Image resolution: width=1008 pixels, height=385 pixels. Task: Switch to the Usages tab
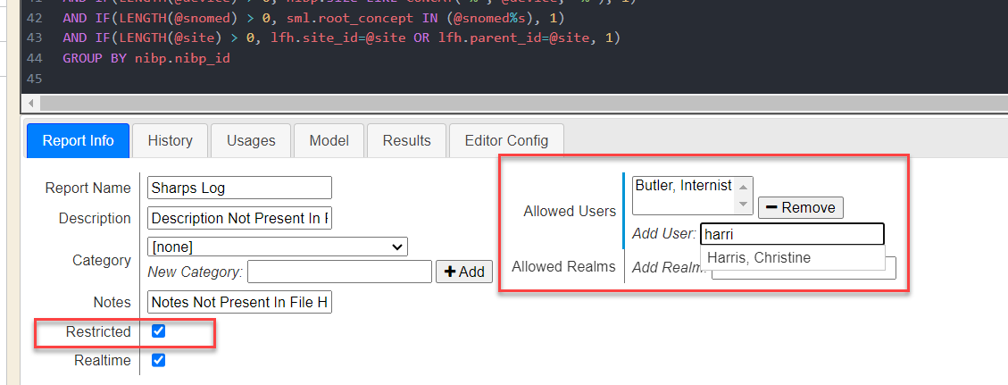pos(251,140)
